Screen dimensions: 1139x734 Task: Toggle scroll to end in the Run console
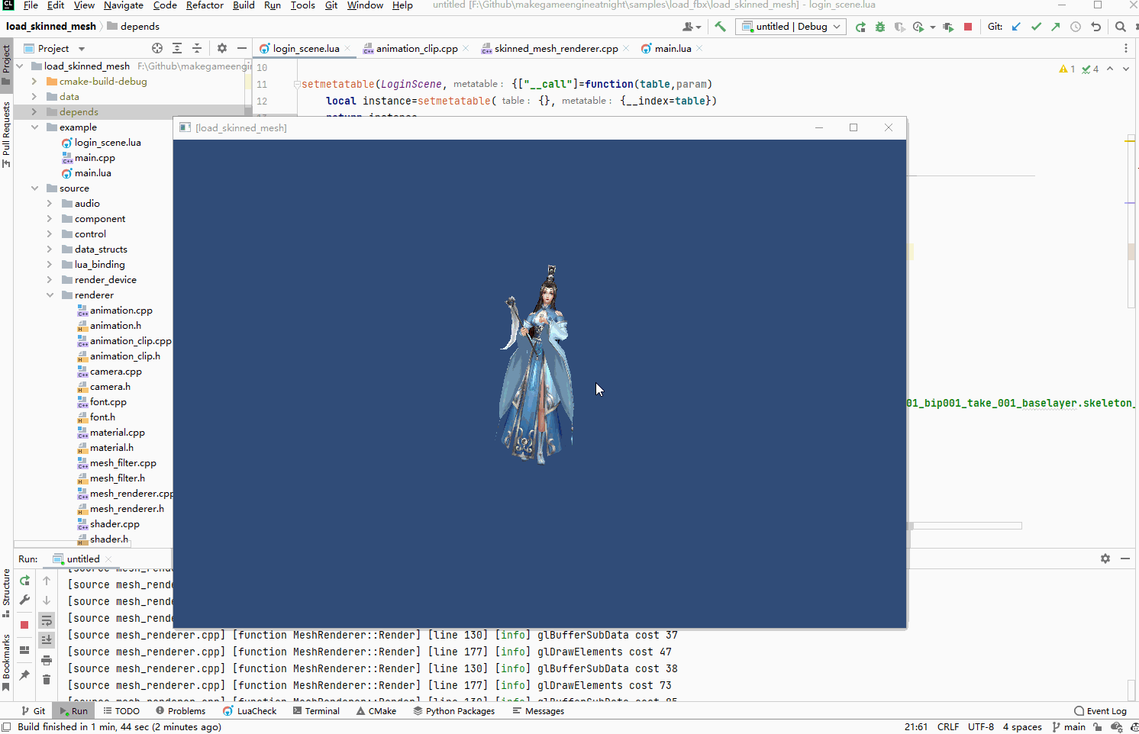[47, 640]
